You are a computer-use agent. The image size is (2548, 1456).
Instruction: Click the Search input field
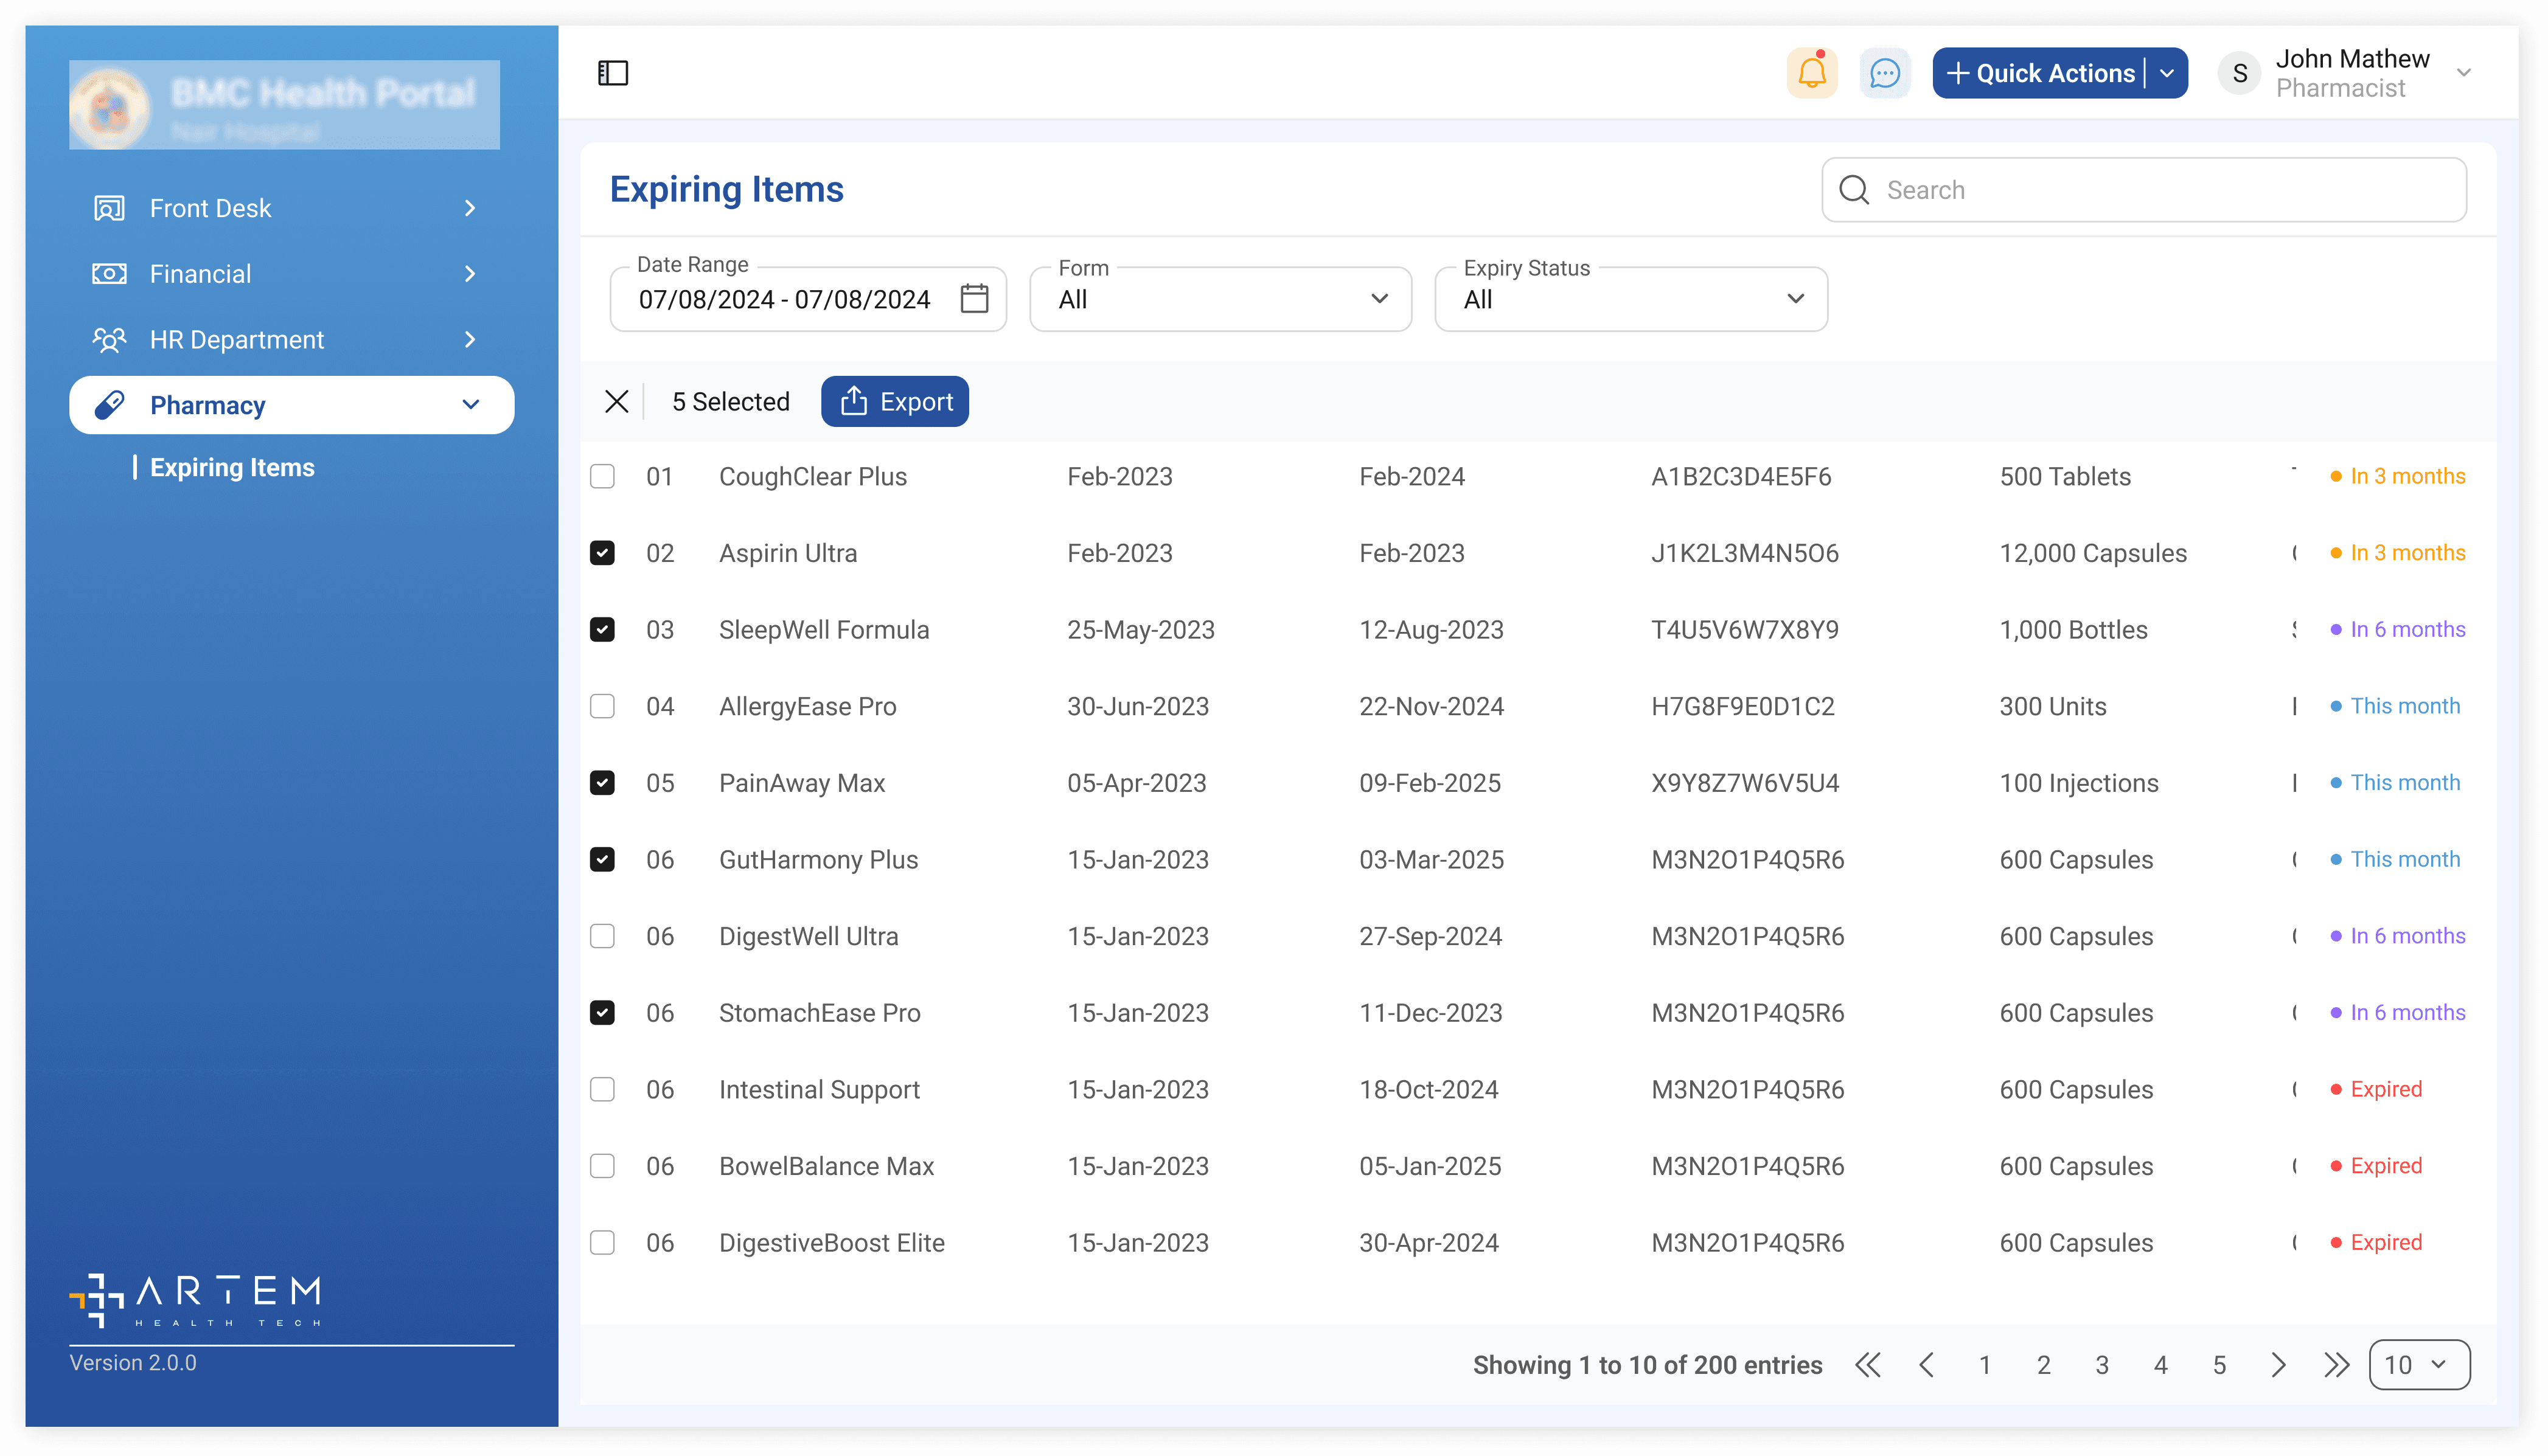2161,190
